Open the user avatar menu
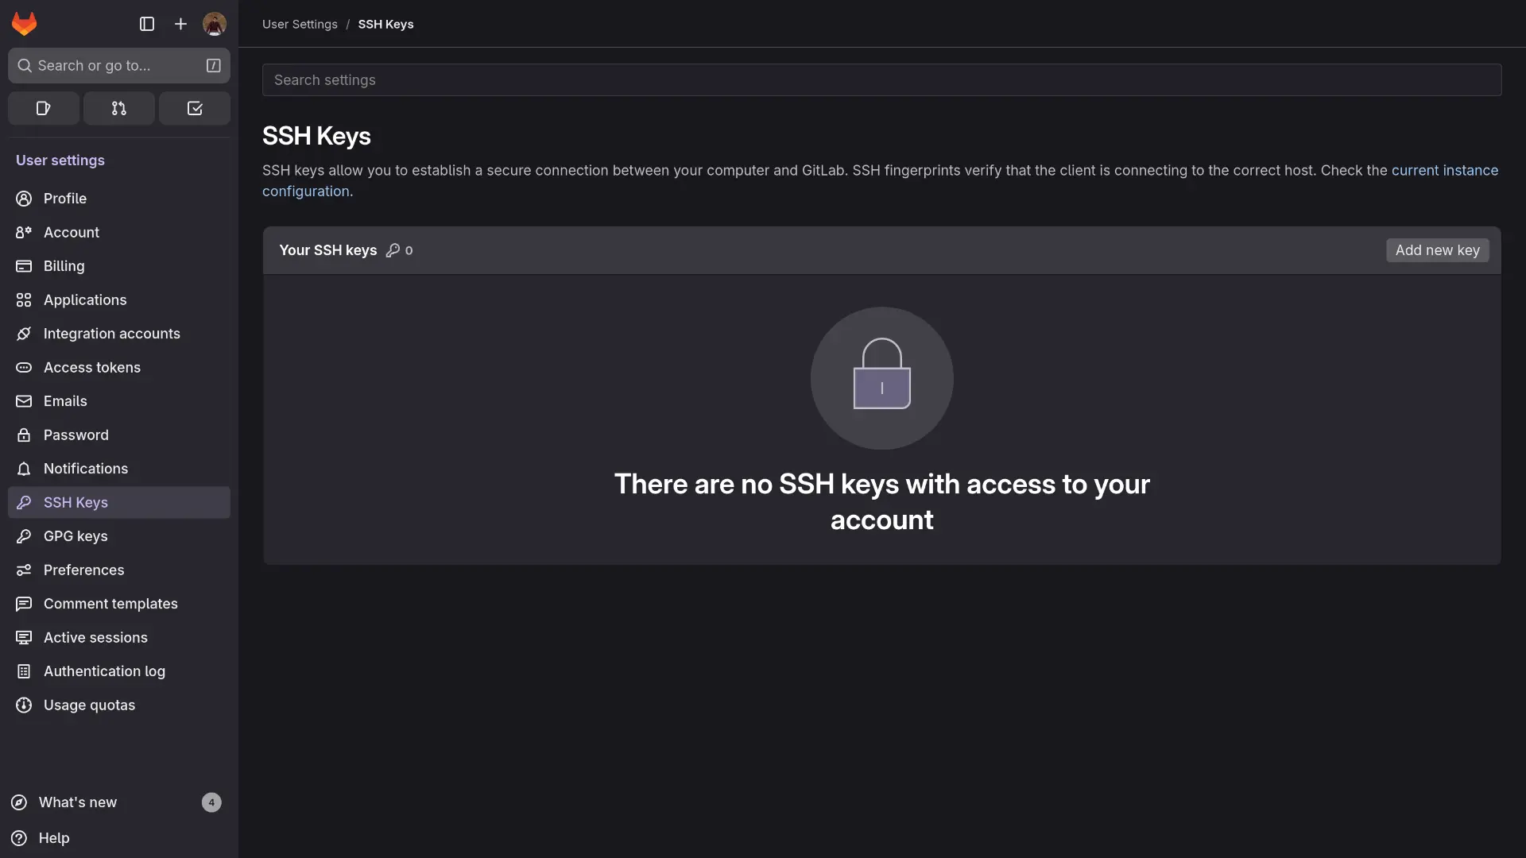 [215, 24]
